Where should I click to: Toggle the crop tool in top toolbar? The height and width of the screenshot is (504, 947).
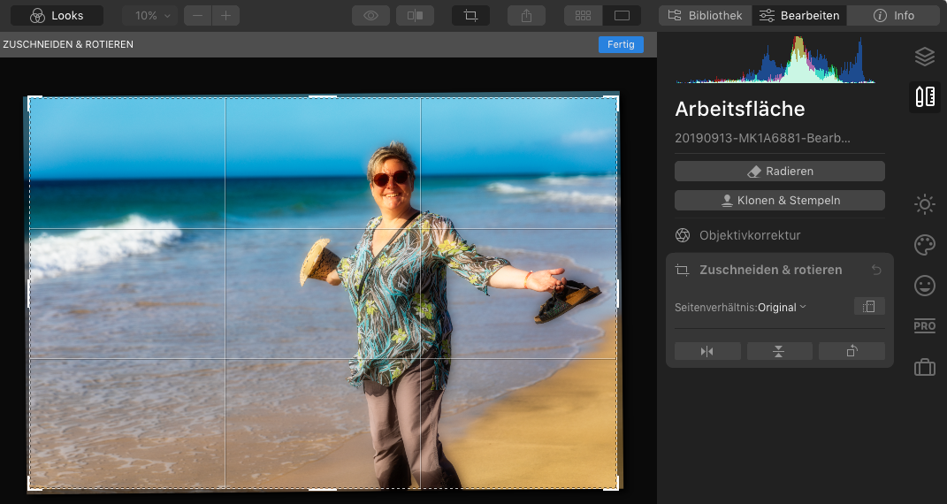(470, 16)
